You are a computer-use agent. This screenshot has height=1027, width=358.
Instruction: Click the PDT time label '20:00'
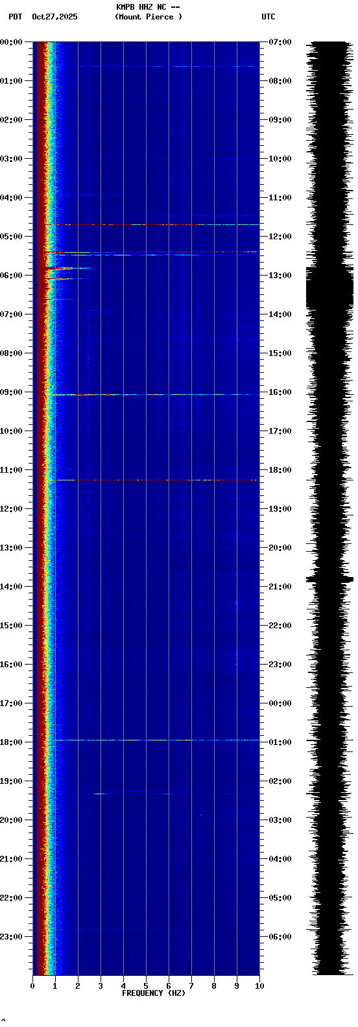[12, 820]
